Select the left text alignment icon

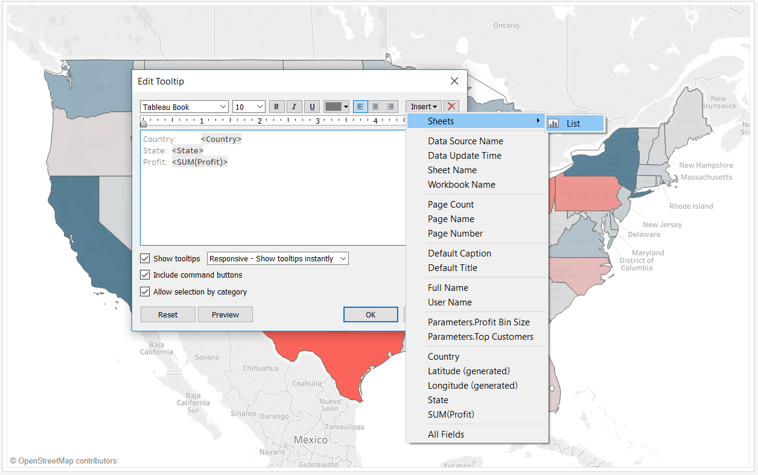point(360,106)
